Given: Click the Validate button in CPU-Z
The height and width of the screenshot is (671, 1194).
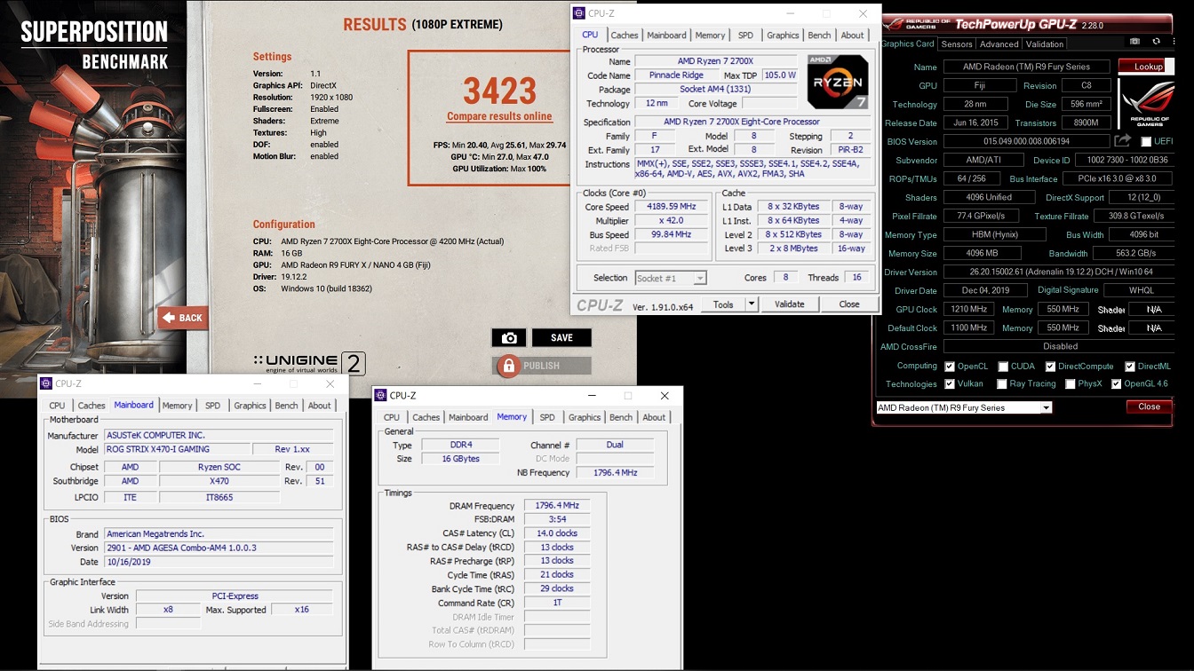Looking at the screenshot, I should point(790,304).
